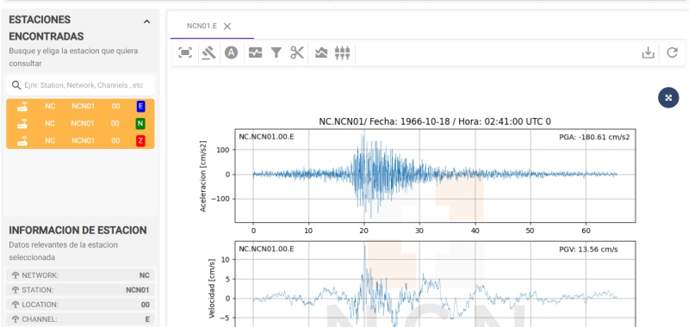The width and height of the screenshot is (689, 327).
Task: Click the circled A toolbar icon
Action: point(232,52)
